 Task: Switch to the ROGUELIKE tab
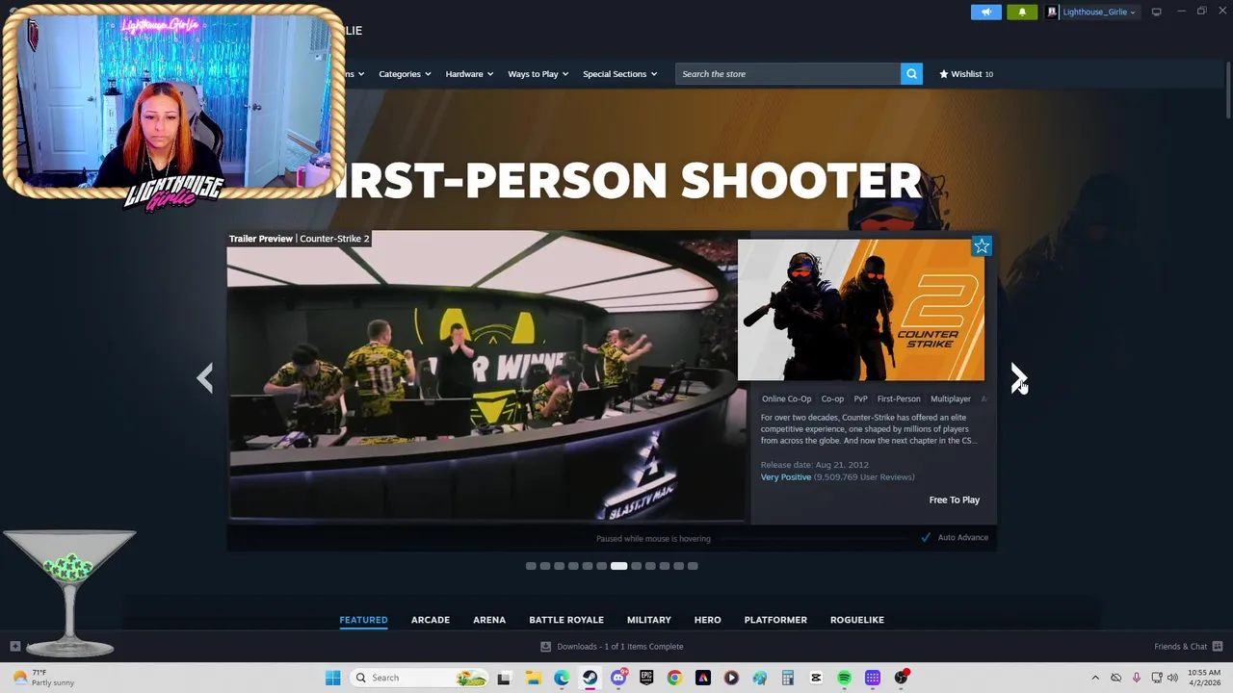click(857, 620)
